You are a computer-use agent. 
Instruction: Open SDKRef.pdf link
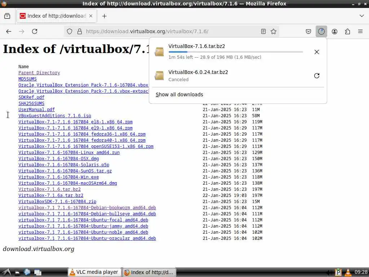(x=31, y=97)
